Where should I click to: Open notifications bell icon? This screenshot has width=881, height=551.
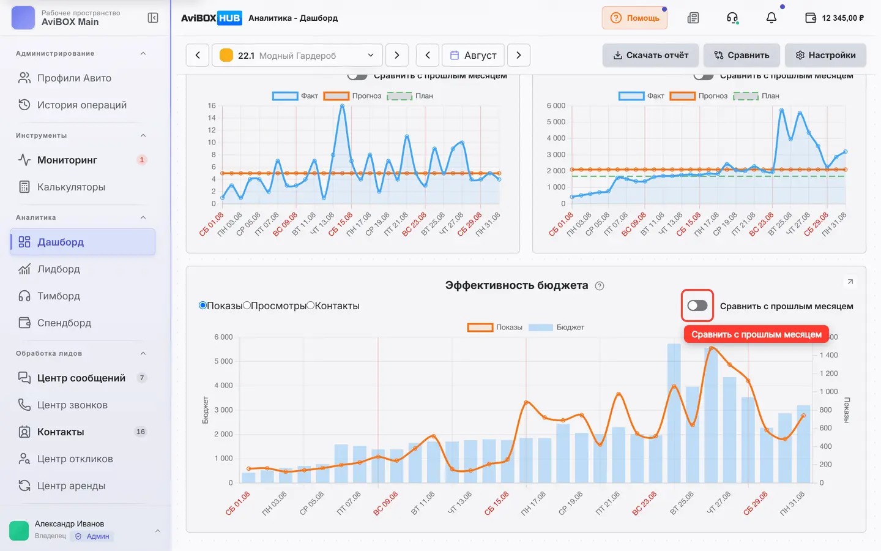coord(771,18)
